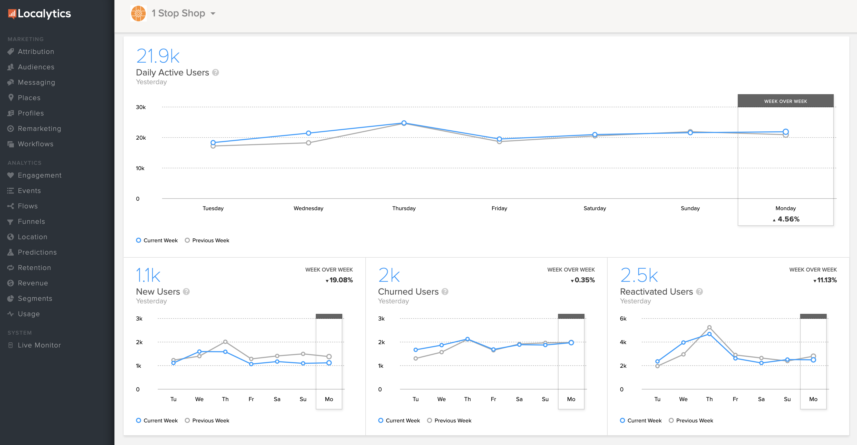
Task: Click the 1 Stop Shop app logo
Action: click(x=138, y=14)
